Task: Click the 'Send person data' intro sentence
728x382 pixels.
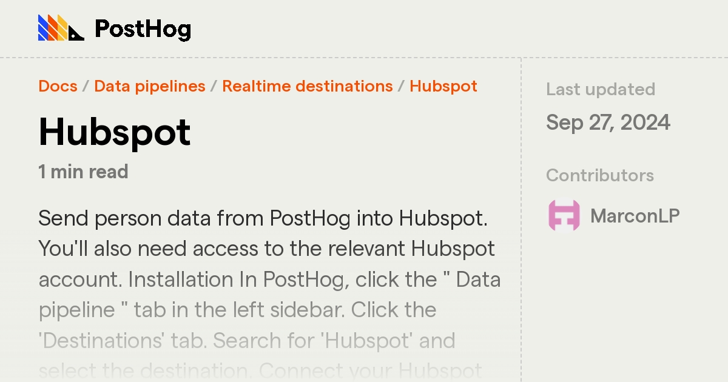Action: (x=263, y=218)
